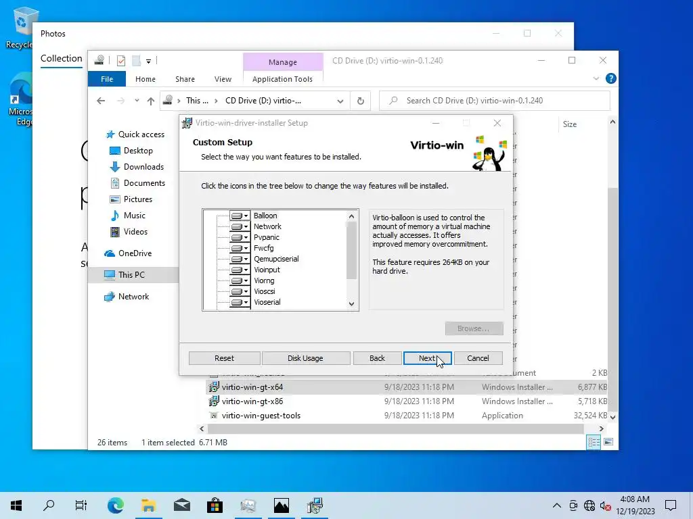
Task: Open the File tab in Explorer
Action: [107, 79]
